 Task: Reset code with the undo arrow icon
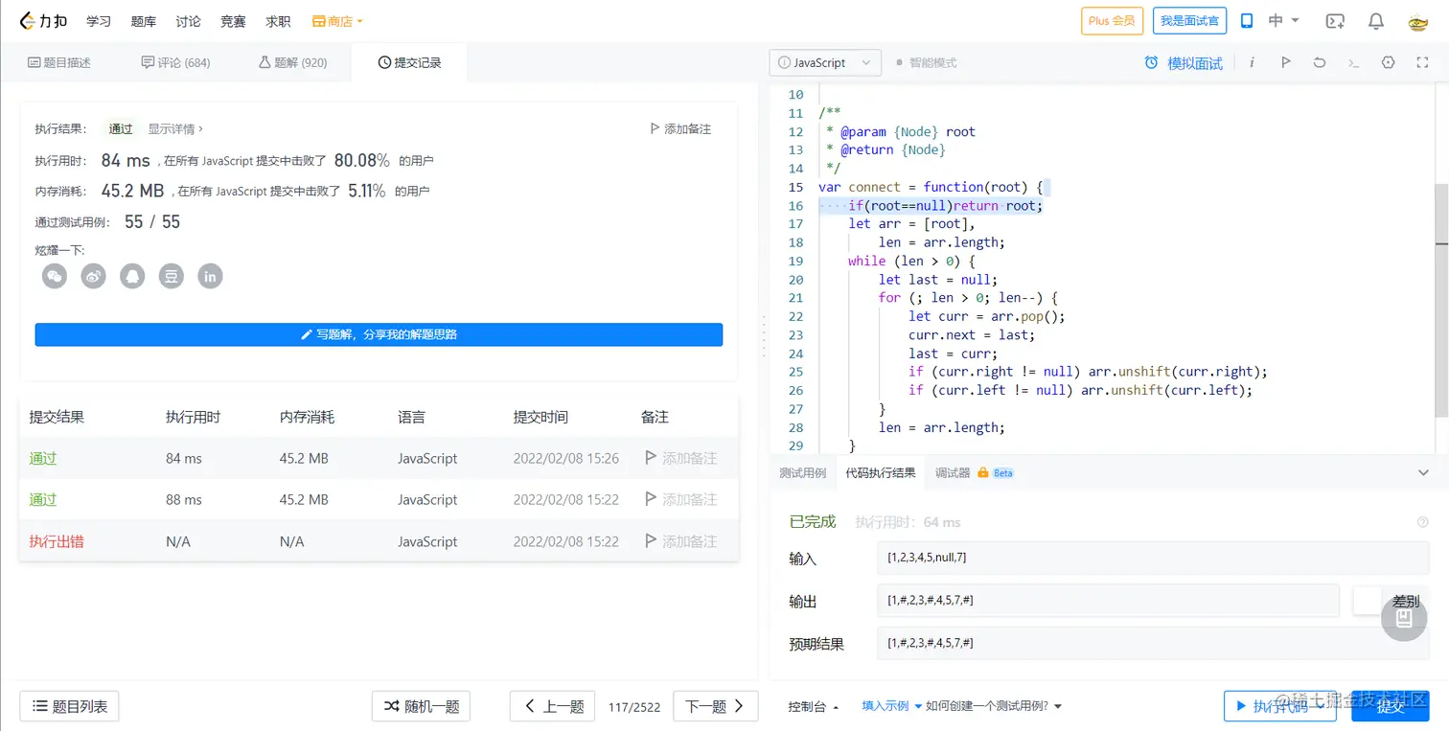tap(1320, 62)
